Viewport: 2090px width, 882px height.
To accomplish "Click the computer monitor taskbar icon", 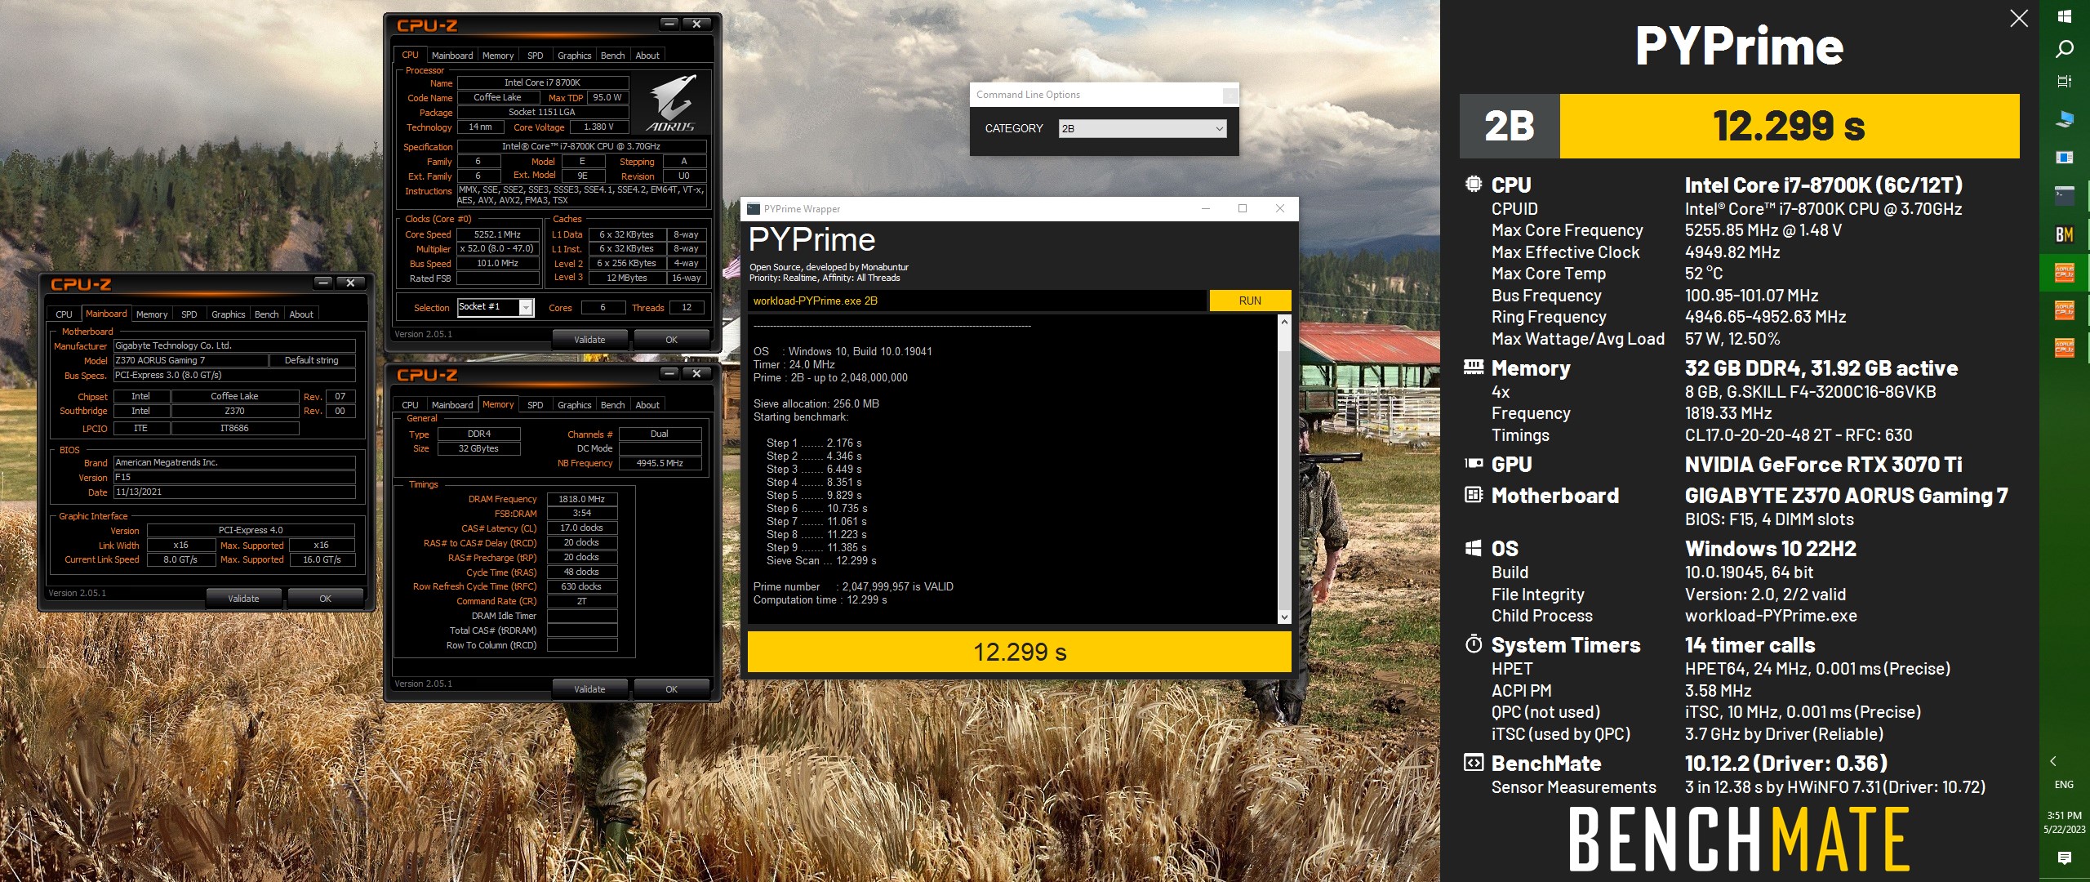I will click(2064, 119).
